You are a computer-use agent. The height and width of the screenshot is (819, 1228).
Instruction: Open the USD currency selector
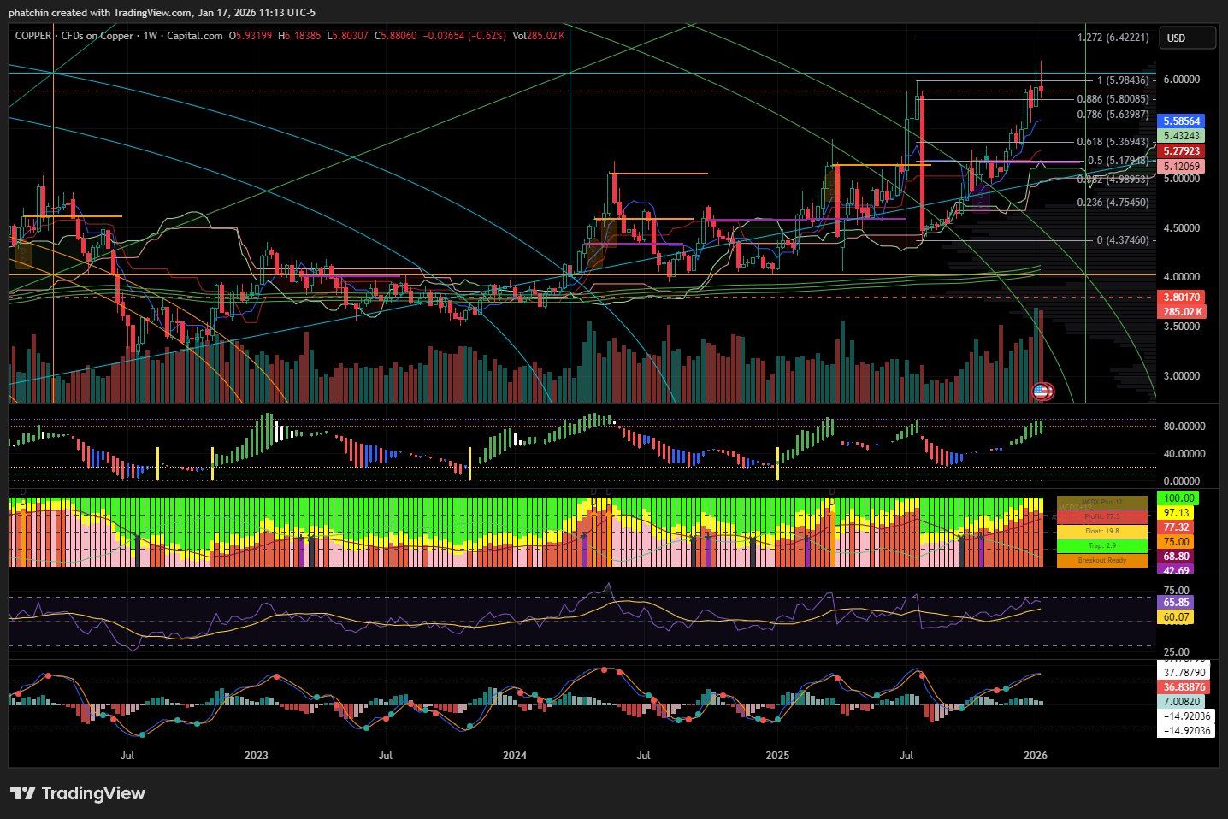(1186, 38)
